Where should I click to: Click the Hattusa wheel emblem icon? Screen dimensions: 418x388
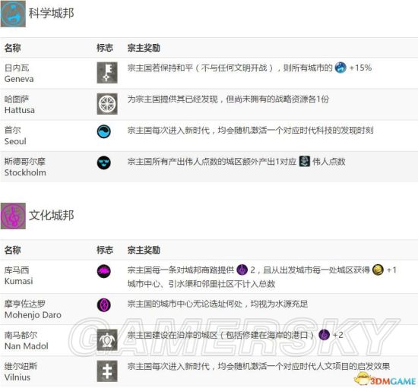pyautogui.click(x=107, y=104)
